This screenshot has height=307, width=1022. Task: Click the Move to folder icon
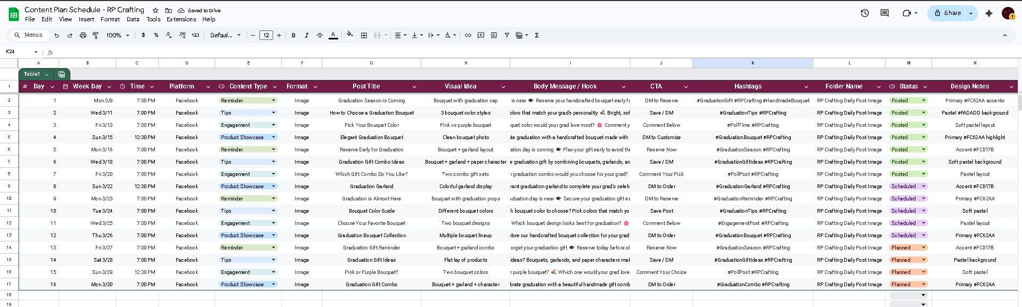coord(168,10)
